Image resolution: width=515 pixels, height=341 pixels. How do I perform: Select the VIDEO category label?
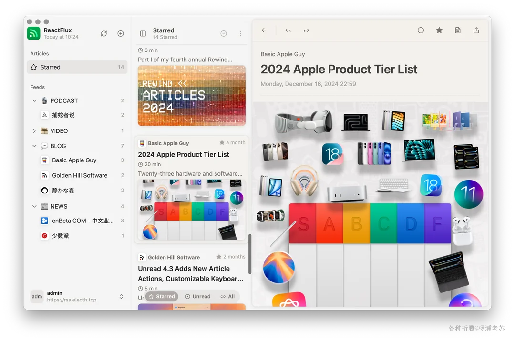click(59, 131)
